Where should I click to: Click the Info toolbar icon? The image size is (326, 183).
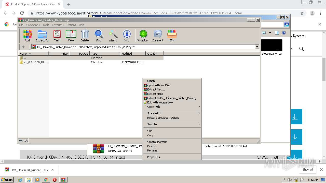tap(127, 36)
